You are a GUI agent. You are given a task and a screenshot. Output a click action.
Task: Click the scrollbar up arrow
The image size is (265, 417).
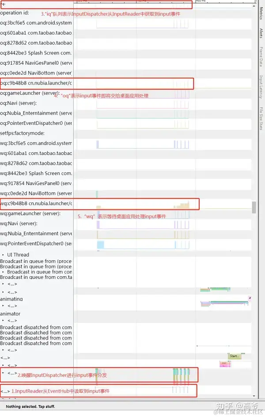pyautogui.click(x=254, y=6)
